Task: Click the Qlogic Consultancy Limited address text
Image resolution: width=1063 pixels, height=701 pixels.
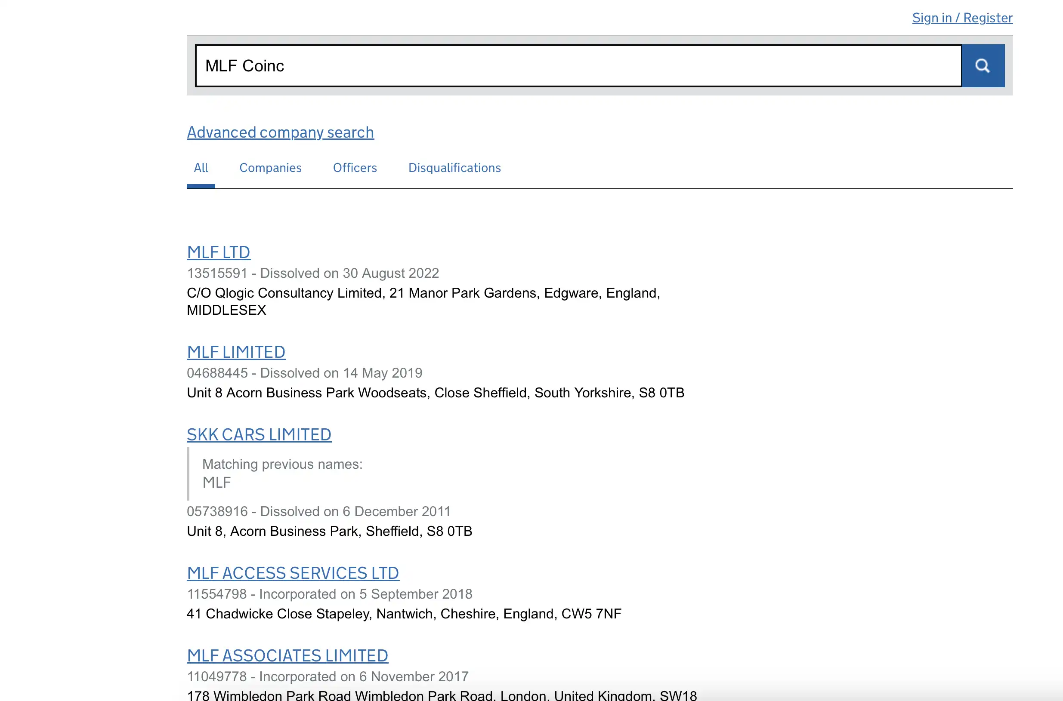Action: coord(423,301)
